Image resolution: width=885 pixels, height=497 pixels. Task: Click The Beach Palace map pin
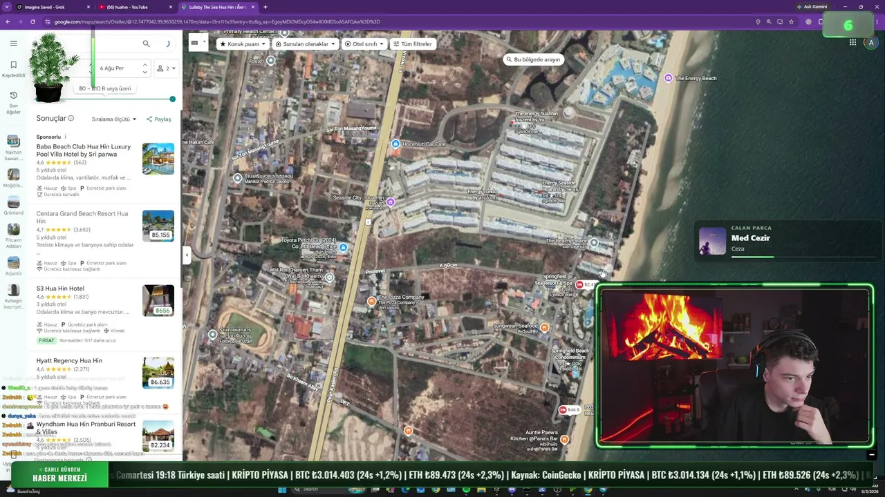(x=594, y=243)
